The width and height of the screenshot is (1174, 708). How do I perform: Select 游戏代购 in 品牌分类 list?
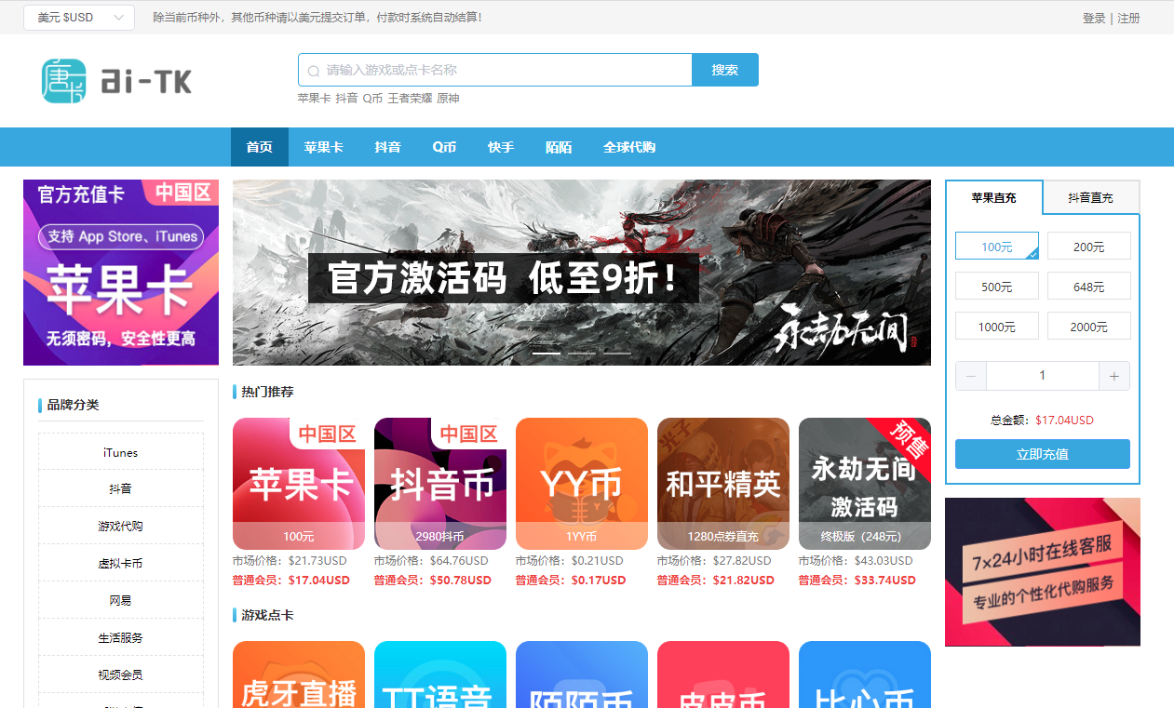tap(121, 526)
